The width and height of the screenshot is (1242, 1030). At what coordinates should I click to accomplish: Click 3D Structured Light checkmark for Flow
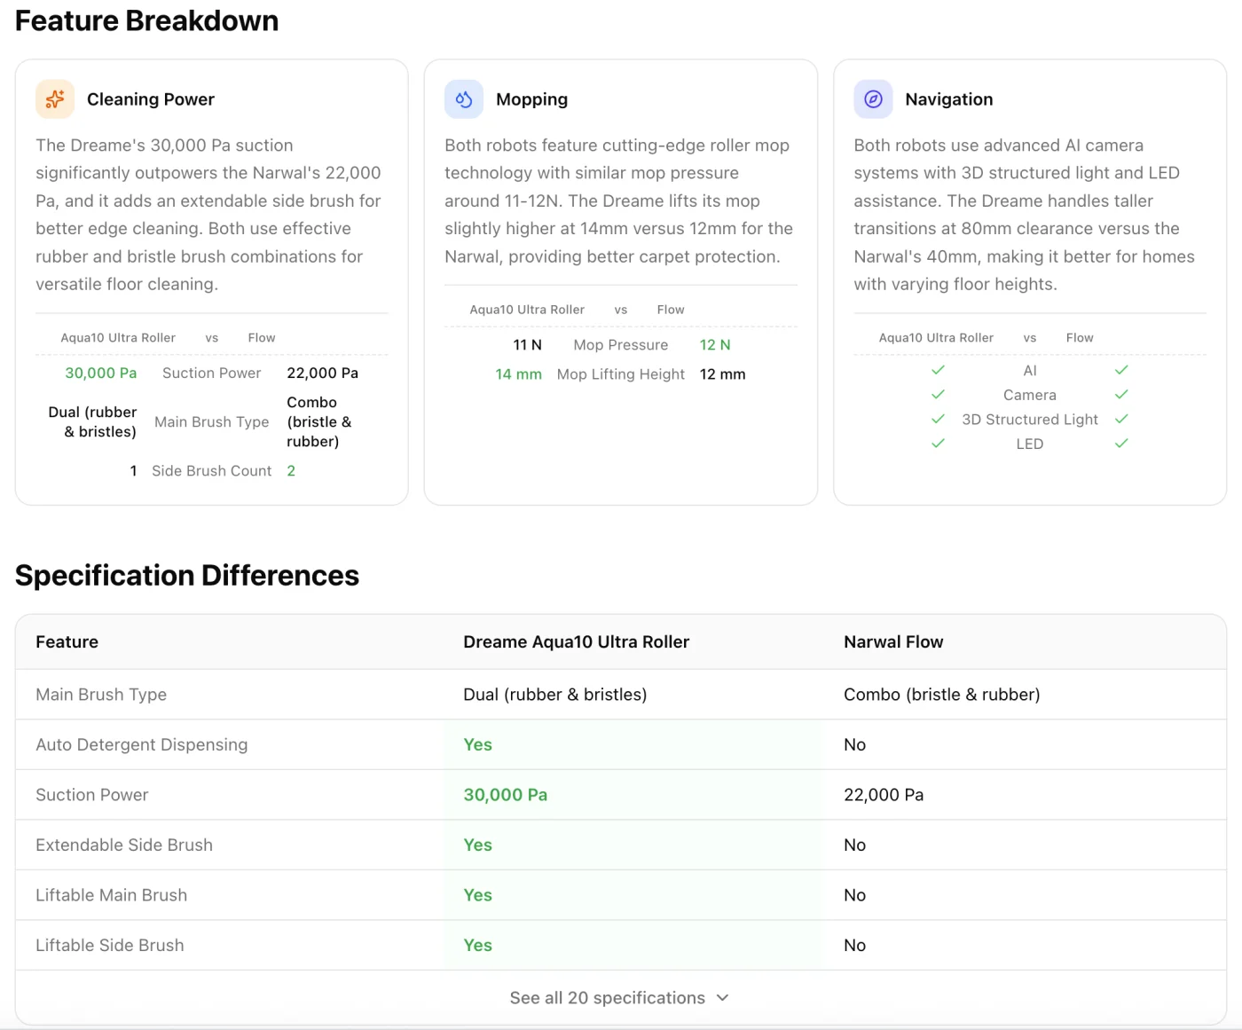[1121, 419]
